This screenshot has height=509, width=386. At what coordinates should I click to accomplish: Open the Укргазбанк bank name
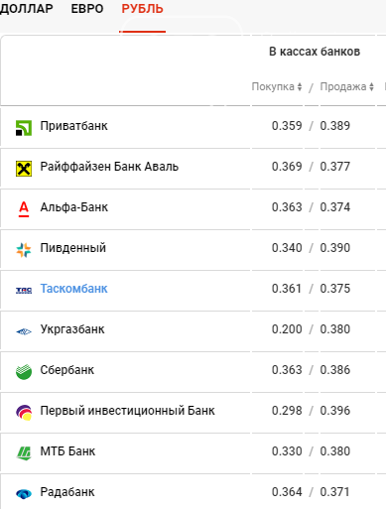point(72,329)
